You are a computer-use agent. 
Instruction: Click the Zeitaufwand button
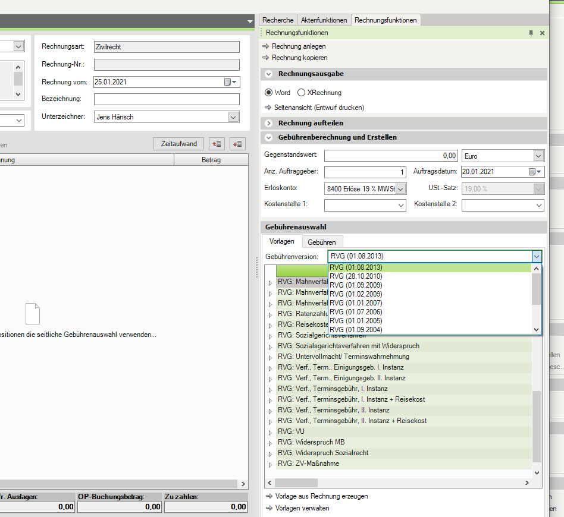(x=178, y=144)
